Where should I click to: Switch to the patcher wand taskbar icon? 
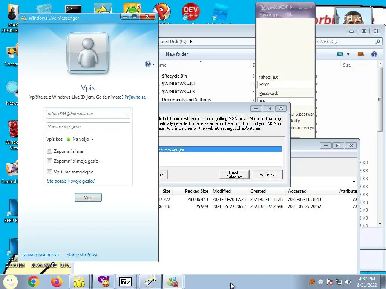(x=151, y=281)
